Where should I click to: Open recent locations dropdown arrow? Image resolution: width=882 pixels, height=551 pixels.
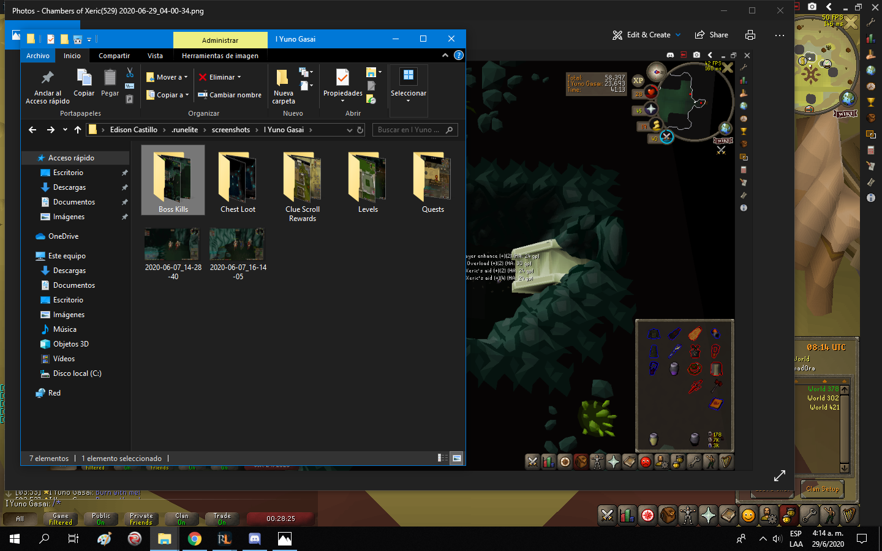click(65, 130)
